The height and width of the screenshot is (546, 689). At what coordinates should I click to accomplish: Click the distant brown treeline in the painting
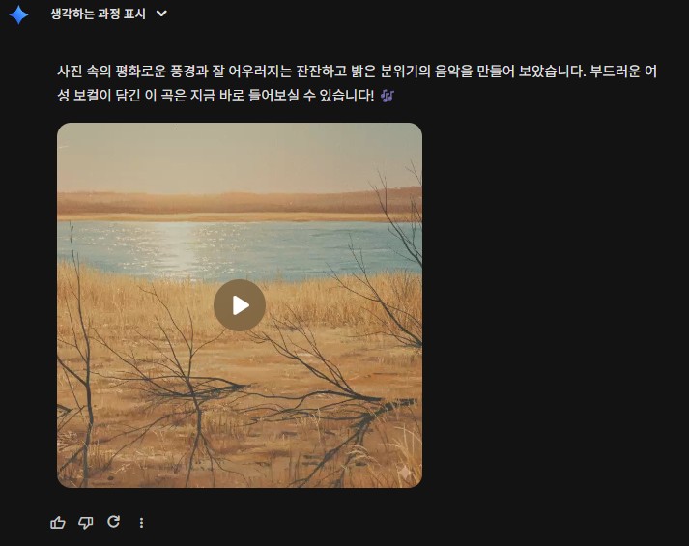point(240,203)
